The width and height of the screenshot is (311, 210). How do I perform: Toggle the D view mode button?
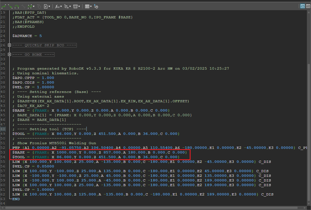[308, 6]
